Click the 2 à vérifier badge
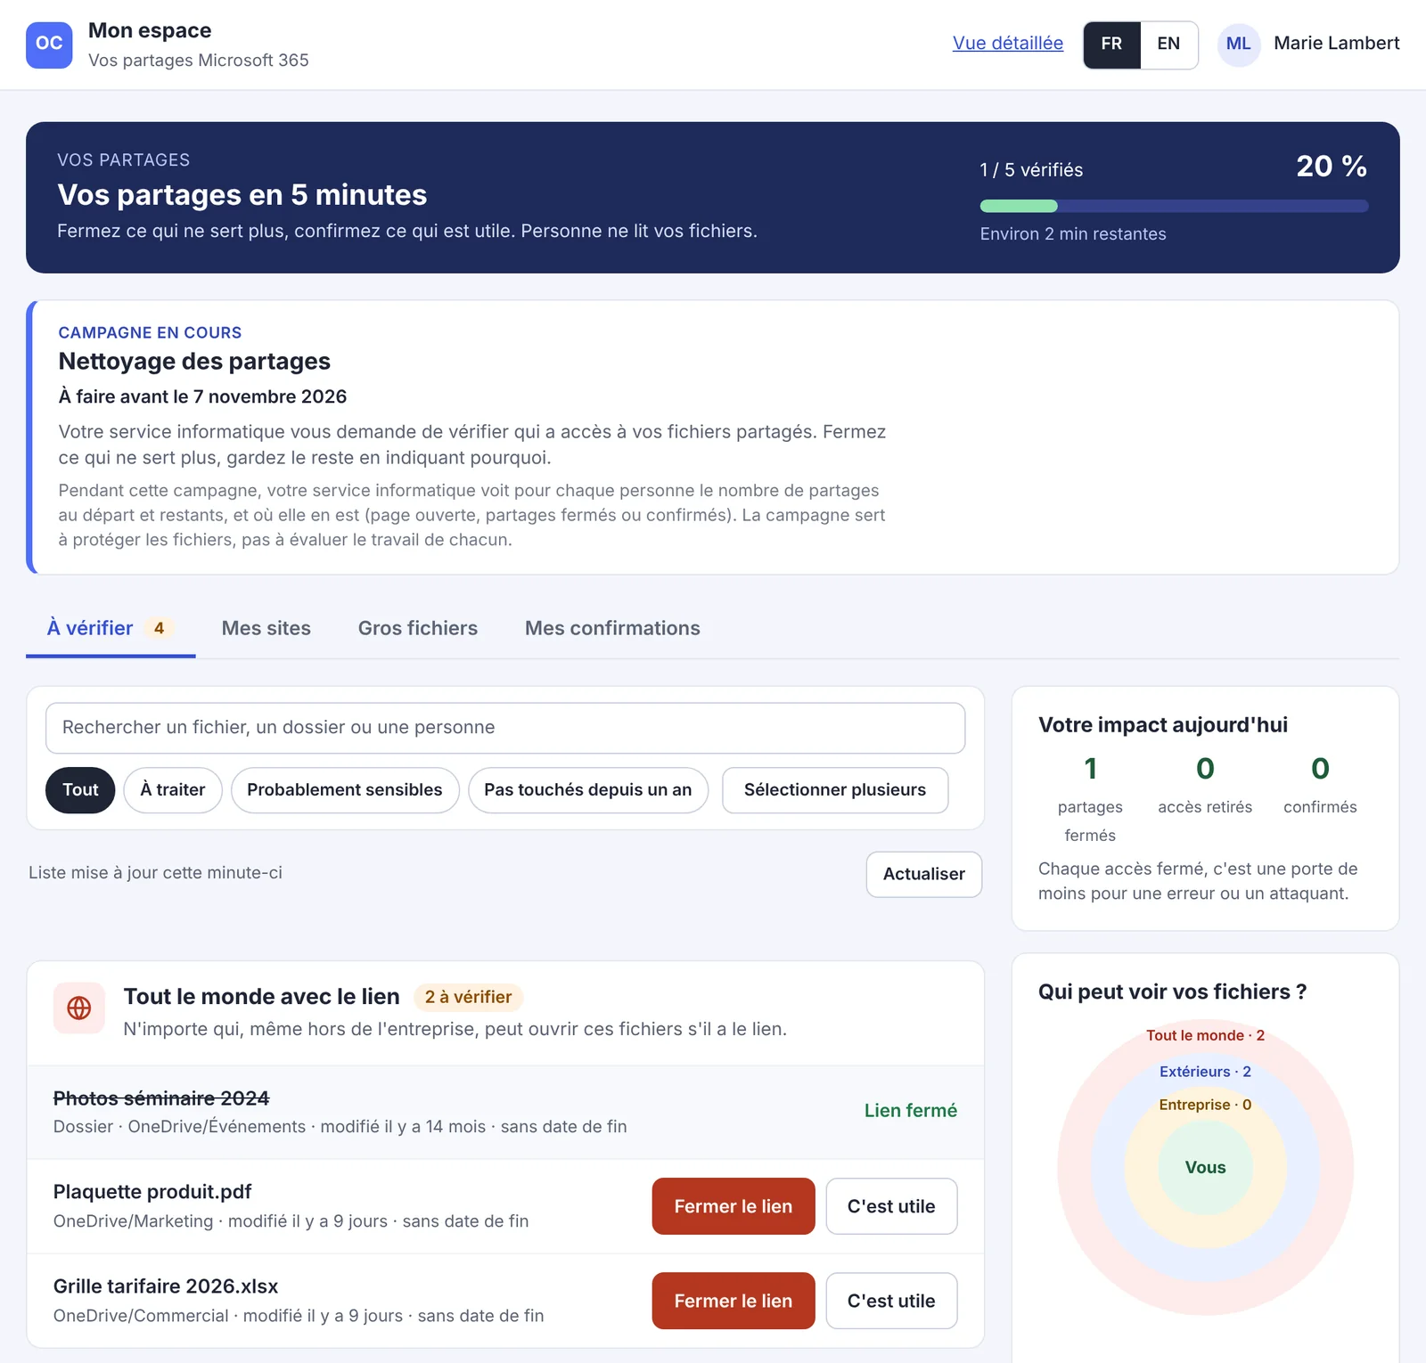Viewport: 1426px width, 1363px height. click(468, 997)
